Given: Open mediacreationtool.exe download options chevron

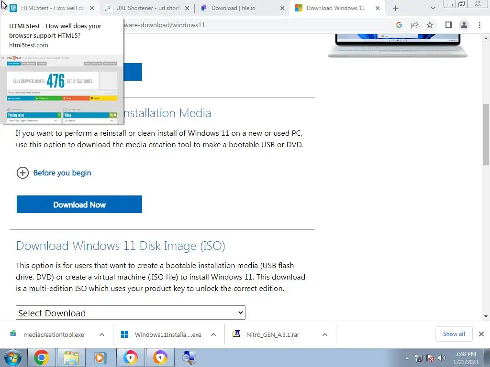Looking at the screenshot, I should pyautogui.click(x=102, y=335).
